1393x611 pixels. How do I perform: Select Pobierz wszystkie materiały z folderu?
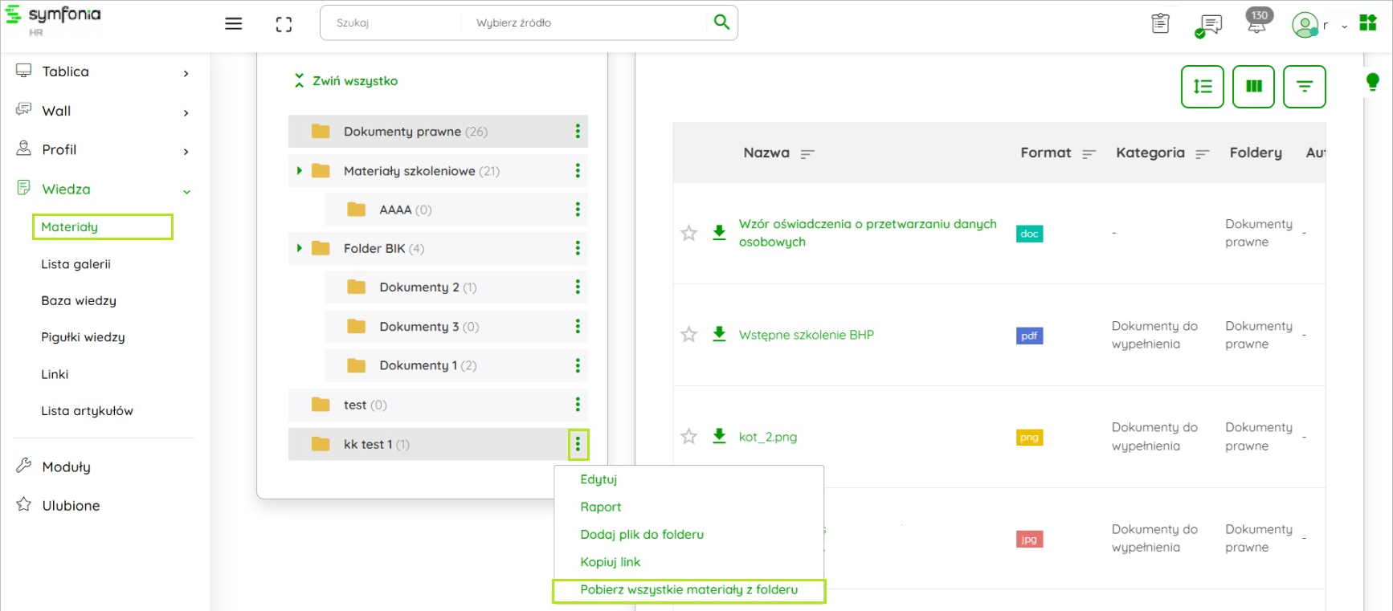(688, 590)
